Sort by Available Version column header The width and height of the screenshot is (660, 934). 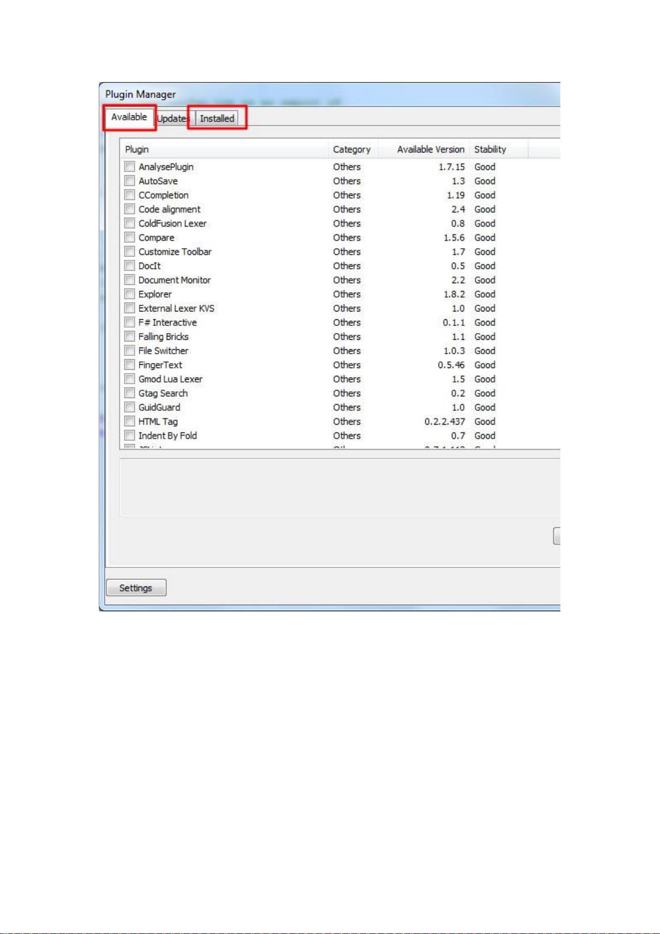click(424, 149)
